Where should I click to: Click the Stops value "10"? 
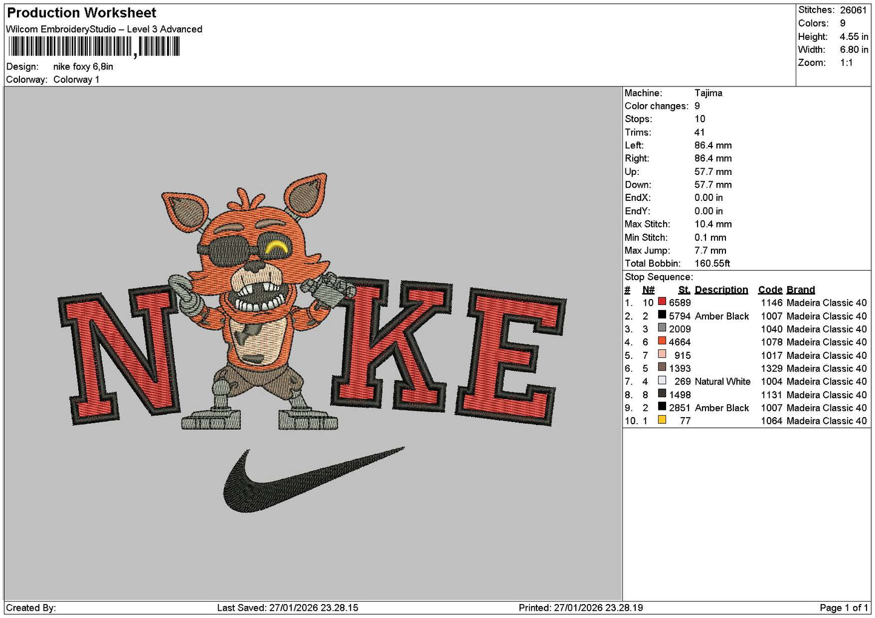(x=700, y=119)
